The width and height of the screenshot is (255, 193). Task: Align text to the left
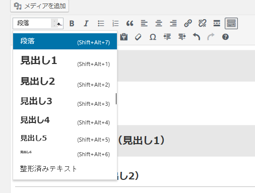click(144, 23)
